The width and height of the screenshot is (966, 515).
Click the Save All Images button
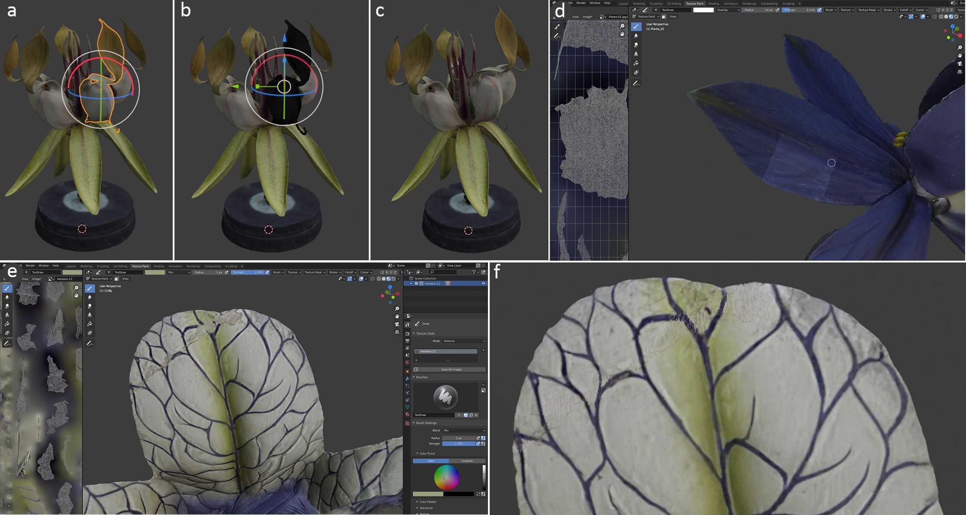click(x=449, y=370)
